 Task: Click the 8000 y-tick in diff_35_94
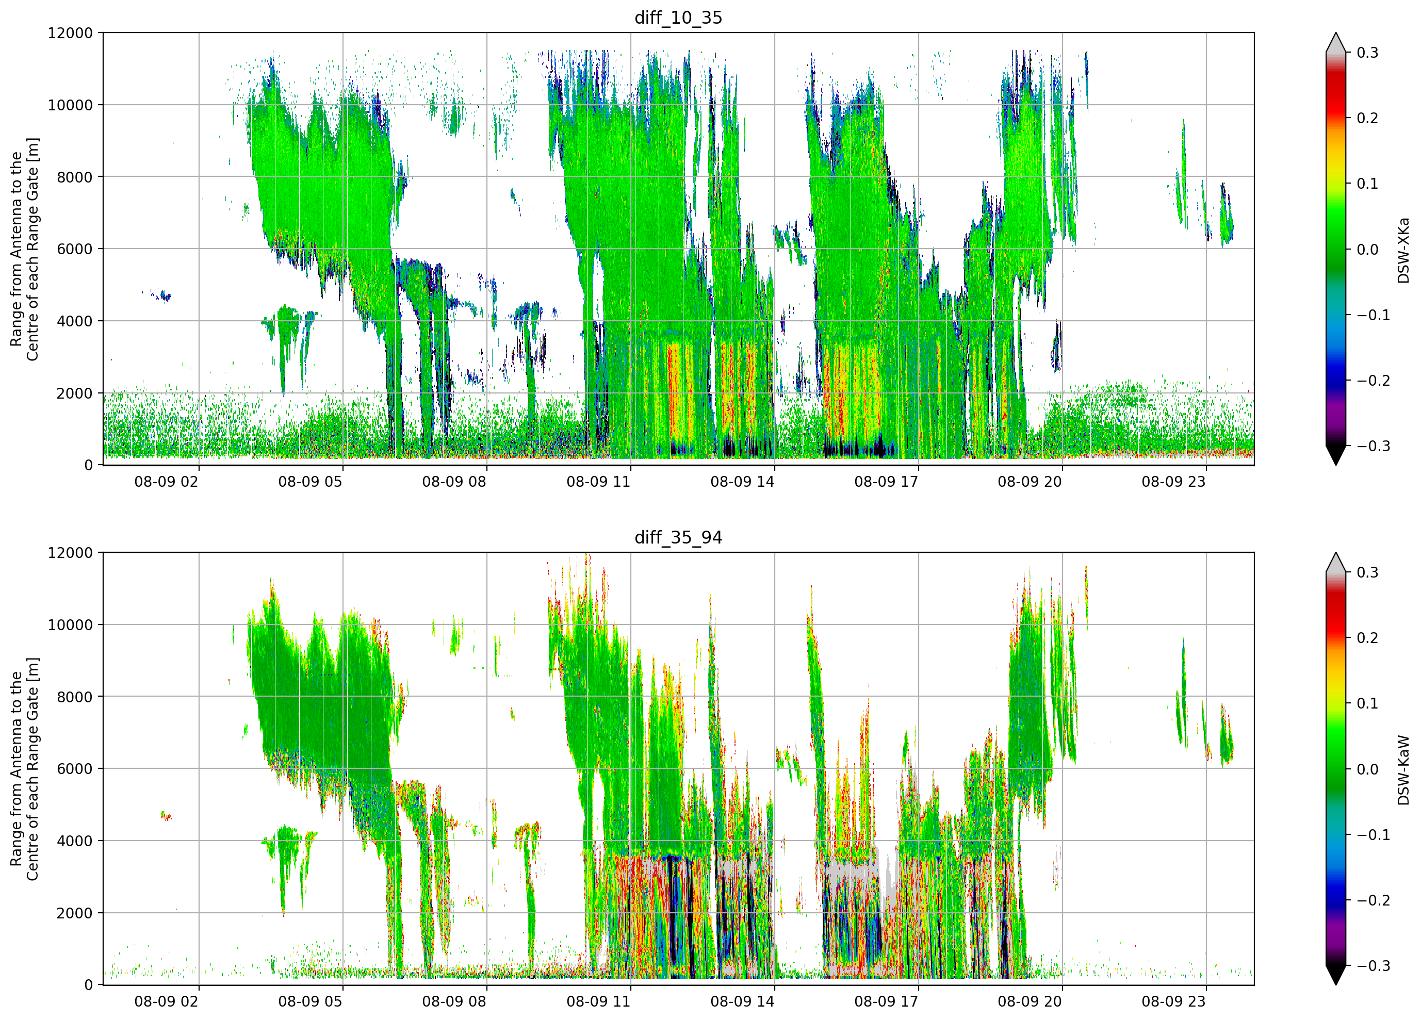coord(75,697)
